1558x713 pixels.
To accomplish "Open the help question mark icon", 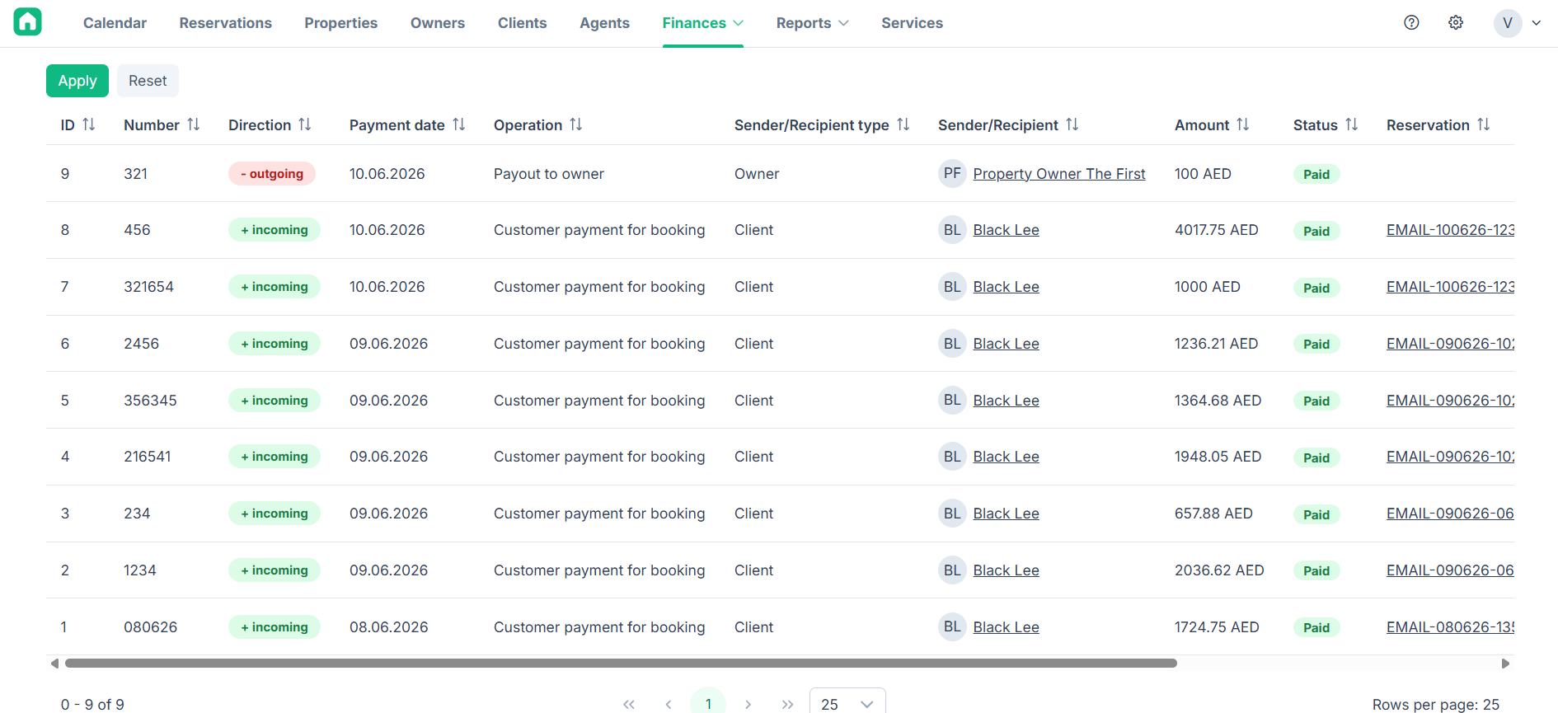I will pyautogui.click(x=1411, y=22).
